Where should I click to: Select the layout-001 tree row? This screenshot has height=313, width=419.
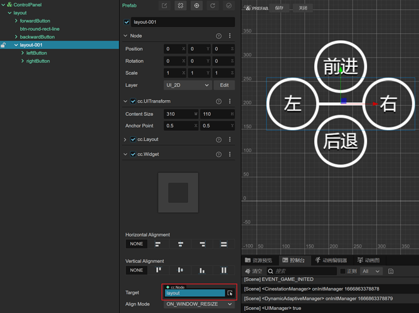pyautogui.click(x=60, y=45)
